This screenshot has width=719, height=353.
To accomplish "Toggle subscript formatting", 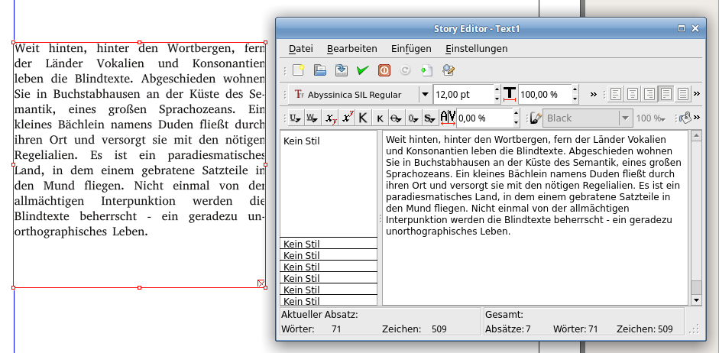I will (x=330, y=118).
